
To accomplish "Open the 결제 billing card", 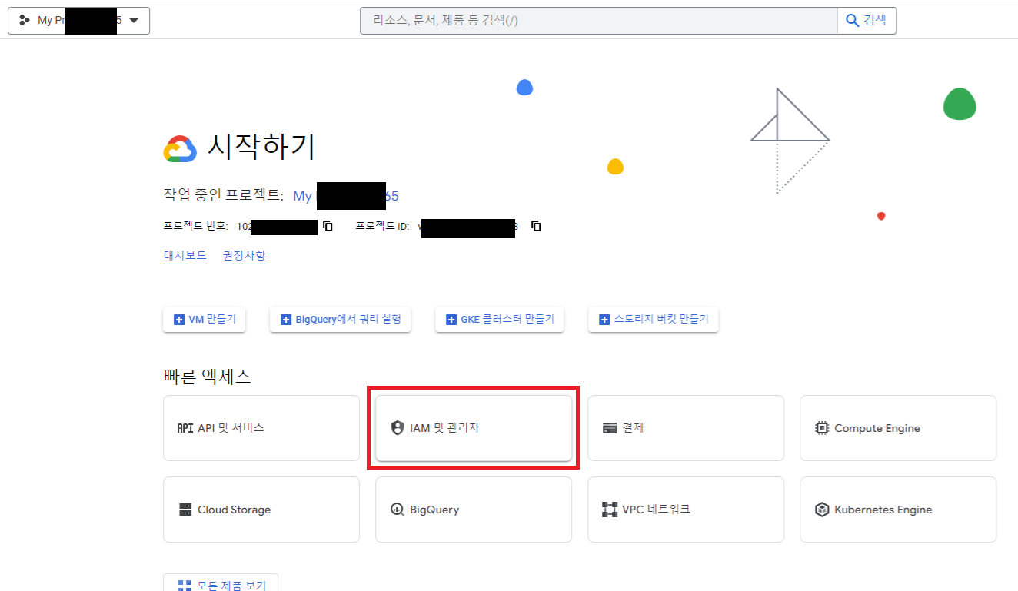I will click(686, 428).
